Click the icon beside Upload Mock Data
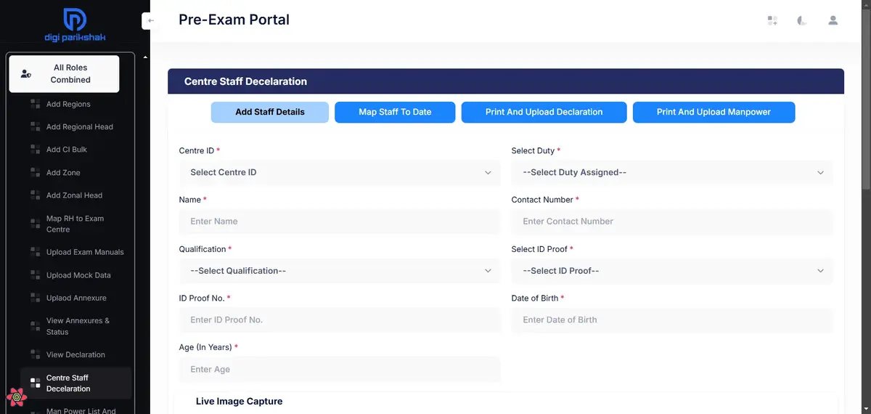The image size is (871, 414). (x=35, y=275)
